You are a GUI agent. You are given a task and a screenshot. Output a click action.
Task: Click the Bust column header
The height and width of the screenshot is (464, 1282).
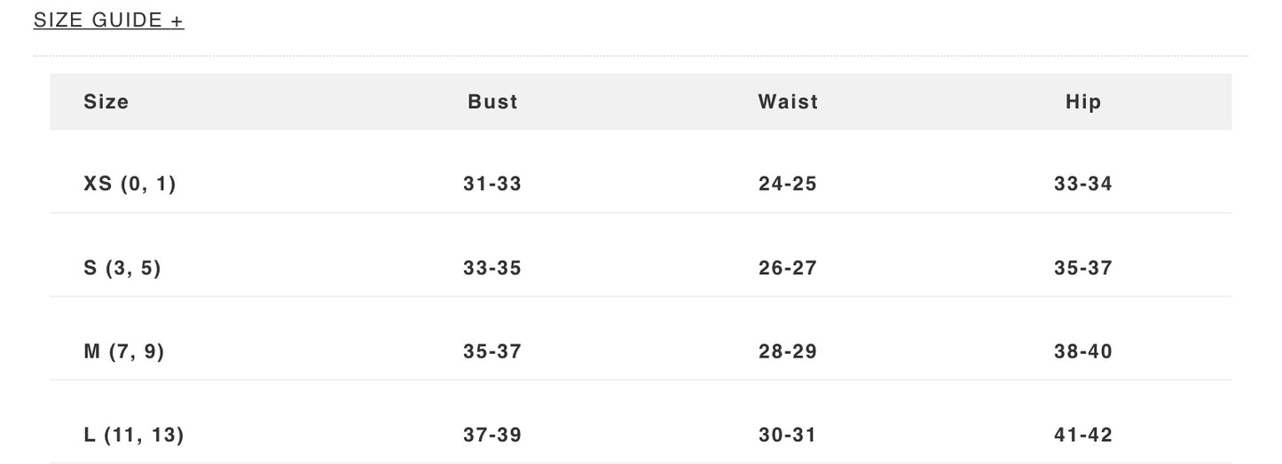coord(492,102)
